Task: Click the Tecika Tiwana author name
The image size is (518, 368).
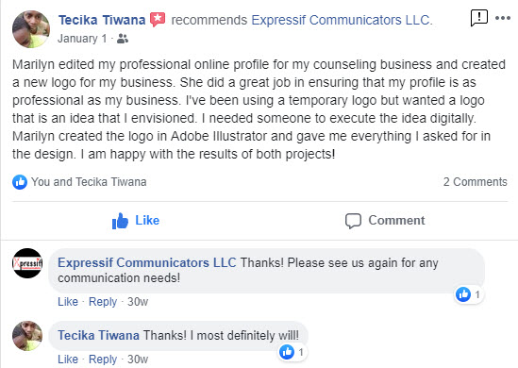Action: pyautogui.click(x=102, y=20)
